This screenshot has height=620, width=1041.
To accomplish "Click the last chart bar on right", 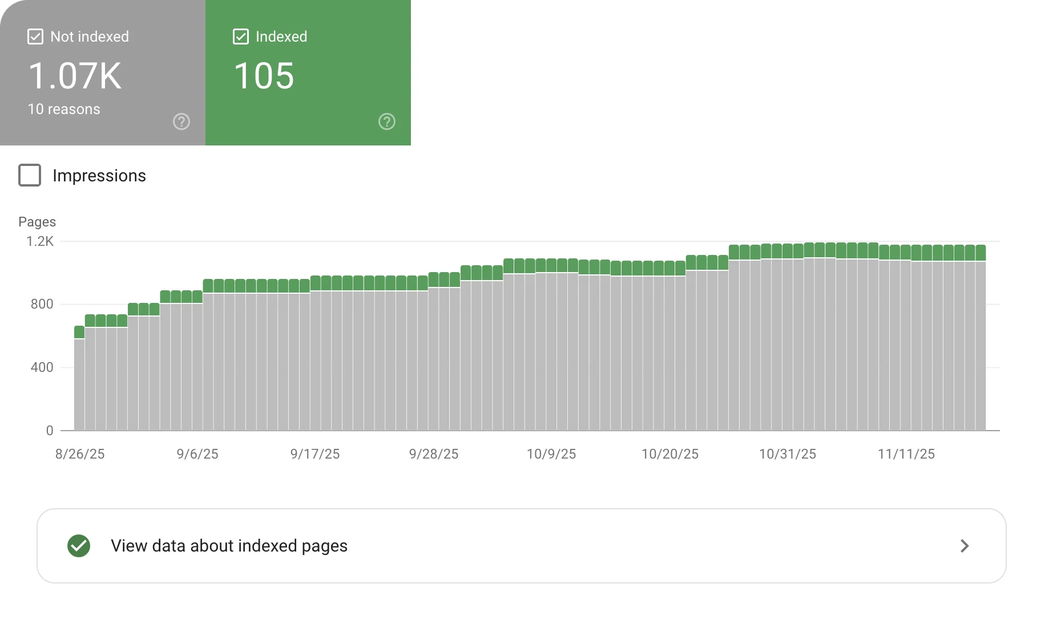I will click(981, 338).
